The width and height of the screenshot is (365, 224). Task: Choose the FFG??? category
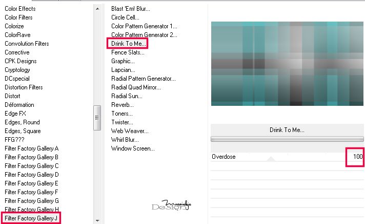click(x=14, y=140)
